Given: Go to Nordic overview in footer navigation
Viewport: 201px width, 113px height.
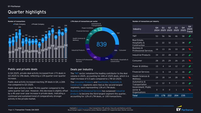Looking at the screenshot, I should point(127,110).
